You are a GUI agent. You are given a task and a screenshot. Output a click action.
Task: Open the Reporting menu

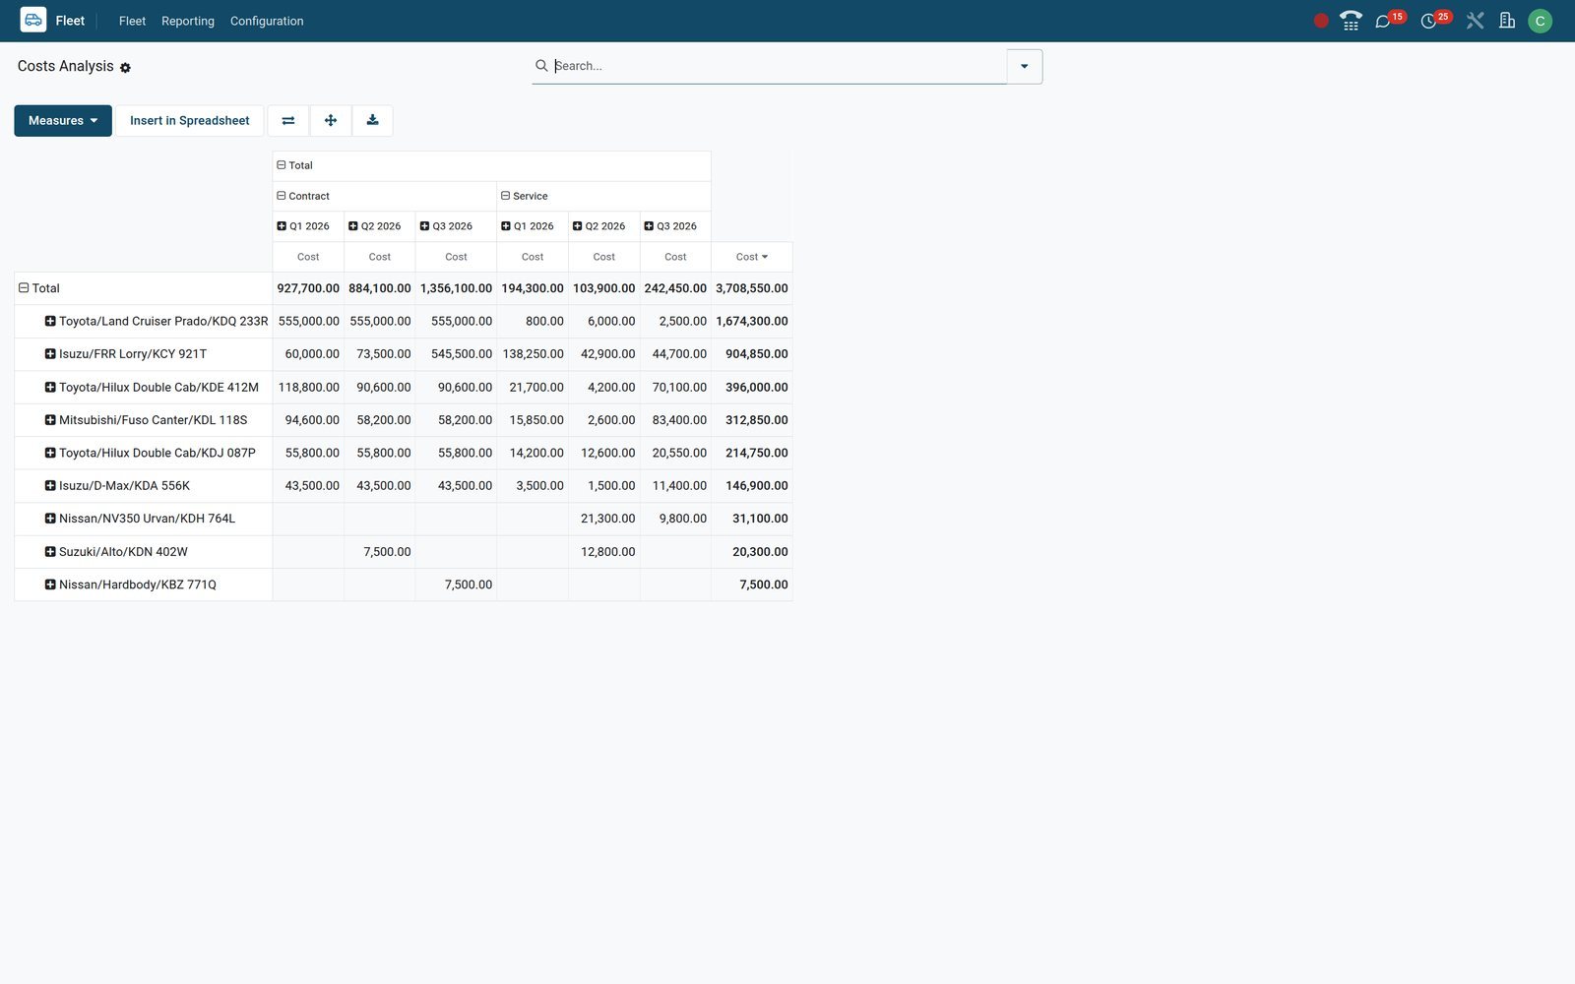pos(188,21)
